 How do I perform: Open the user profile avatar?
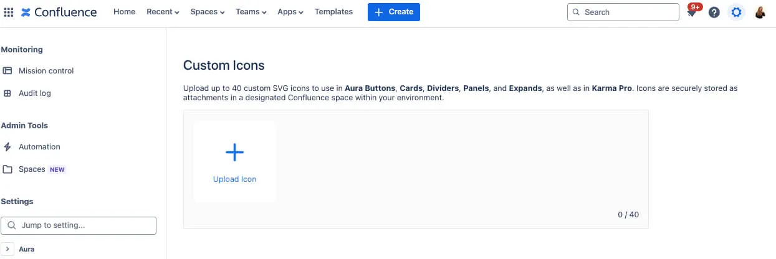point(760,12)
